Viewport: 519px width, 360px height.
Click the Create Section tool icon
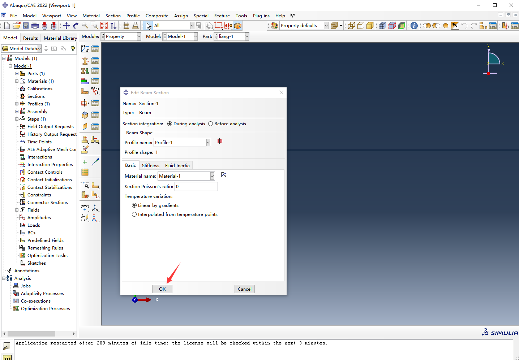[85, 61]
